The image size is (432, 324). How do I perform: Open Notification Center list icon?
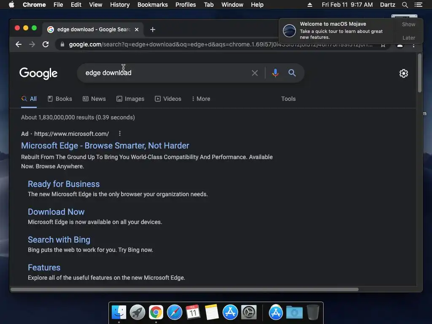[418, 5]
